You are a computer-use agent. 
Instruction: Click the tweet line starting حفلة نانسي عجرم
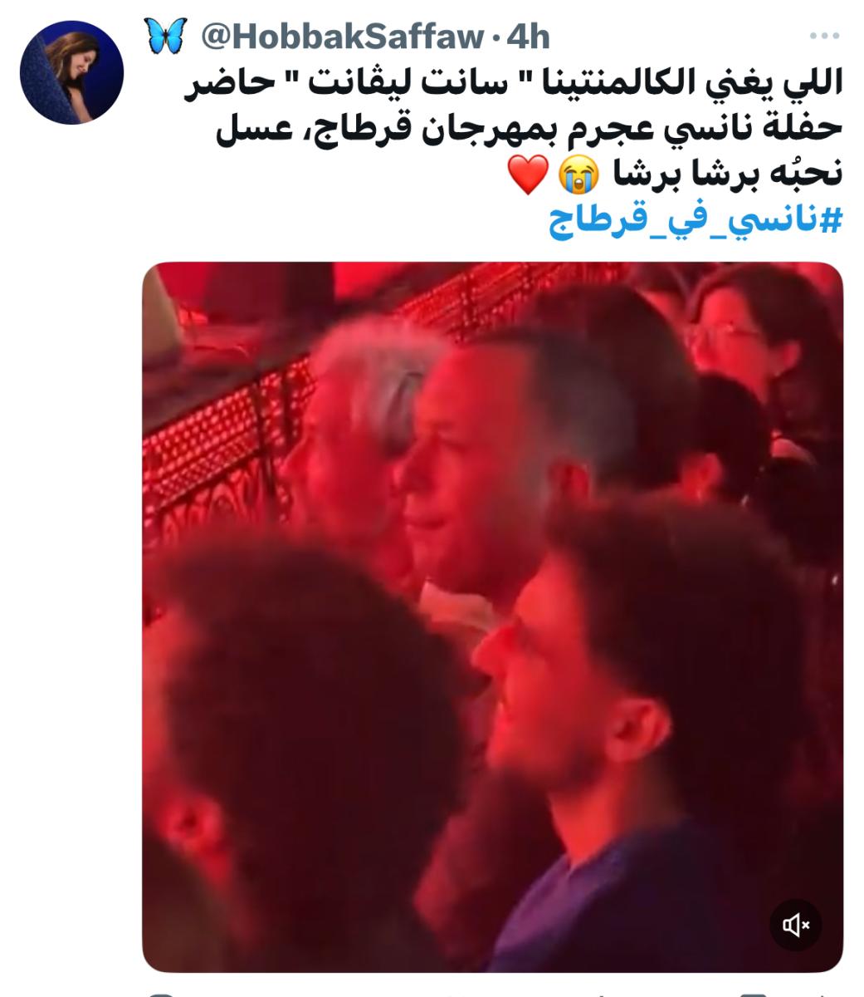tap(530, 127)
